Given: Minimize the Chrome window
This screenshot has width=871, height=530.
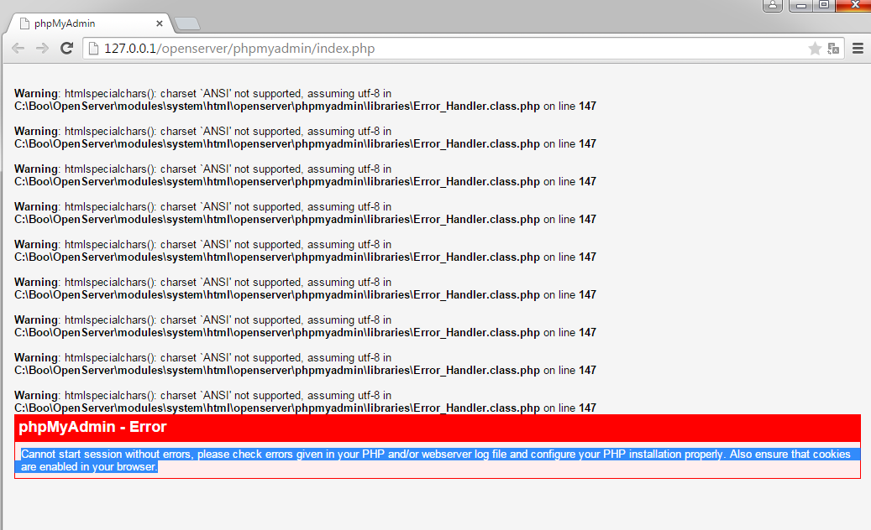Looking at the screenshot, I should tap(800, 6).
